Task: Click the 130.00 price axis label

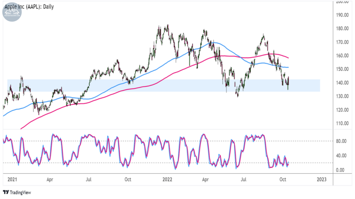Action: (342, 96)
